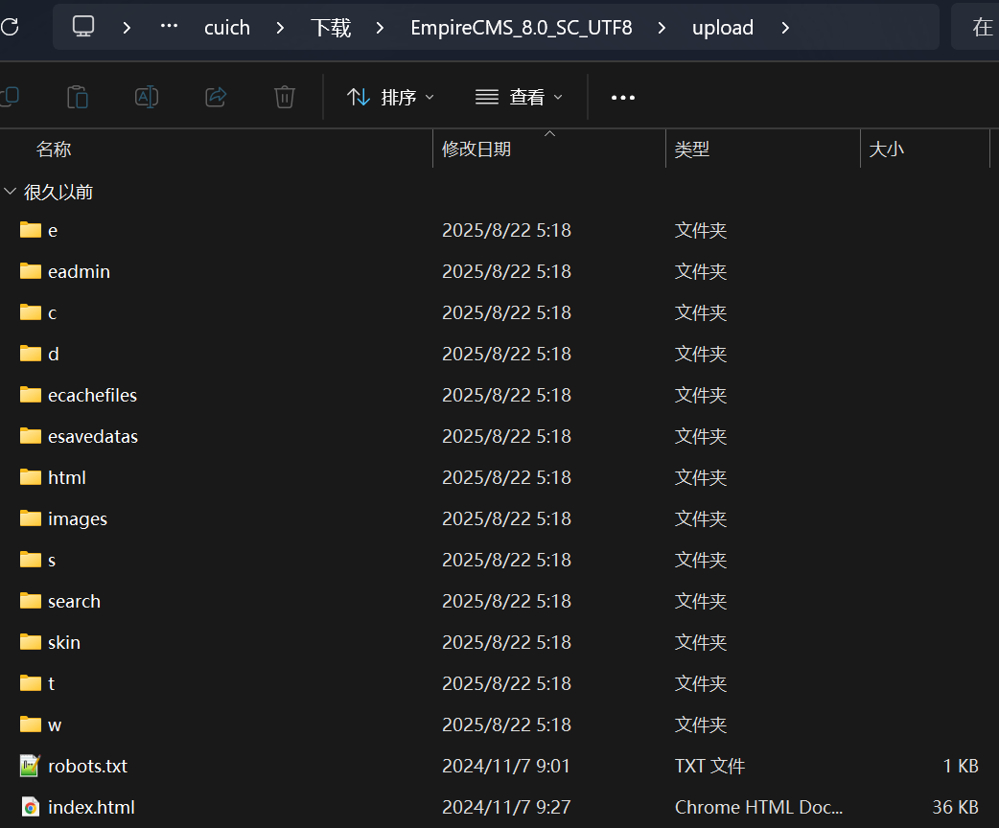Select the index.html Chrome file icon

(x=31, y=807)
